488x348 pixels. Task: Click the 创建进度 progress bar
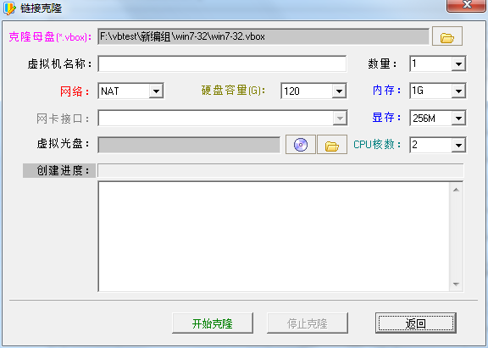click(280, 171)
